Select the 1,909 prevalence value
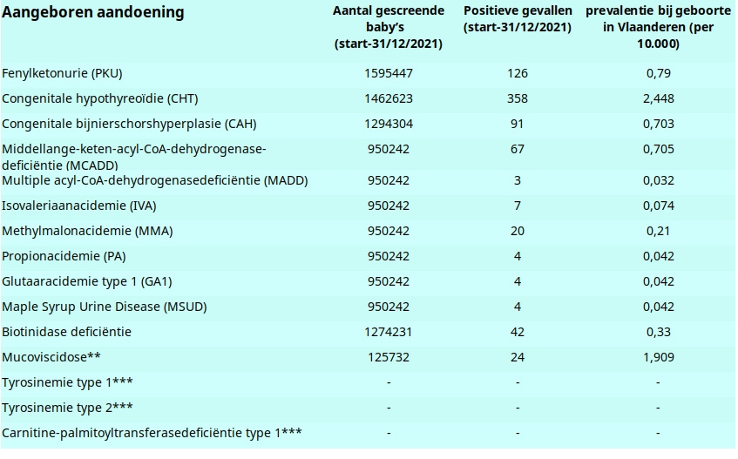The height and width of the screenshot is (459, 738). pyautogui.click(x=658, y=358)
